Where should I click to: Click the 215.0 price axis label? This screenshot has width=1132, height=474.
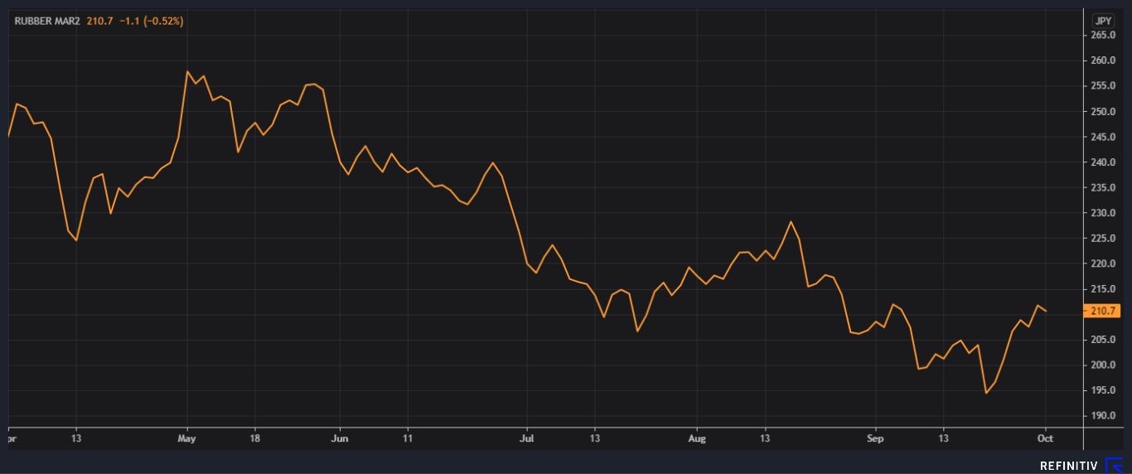click(1105, 289)
